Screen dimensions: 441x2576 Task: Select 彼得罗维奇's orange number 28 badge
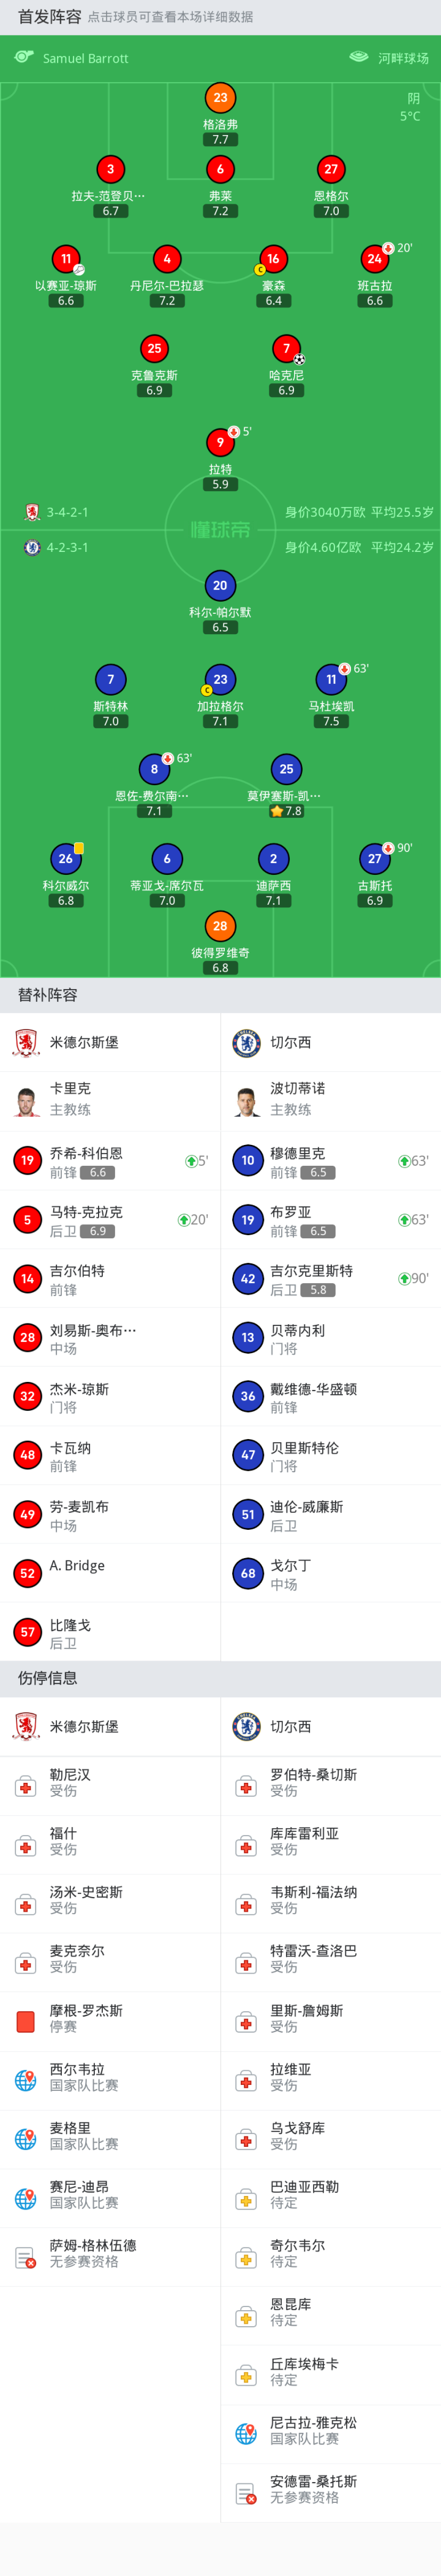(x=221, y=926)
